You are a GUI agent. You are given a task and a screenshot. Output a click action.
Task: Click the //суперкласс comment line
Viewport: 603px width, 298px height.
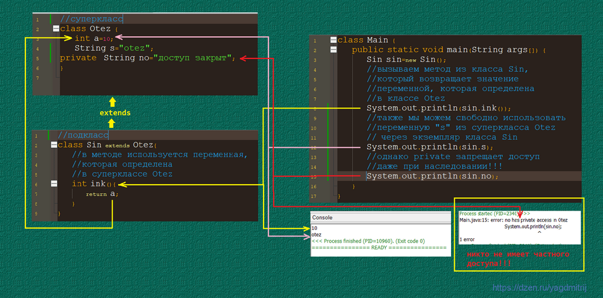pyautogui.click(x=92, y=19)
